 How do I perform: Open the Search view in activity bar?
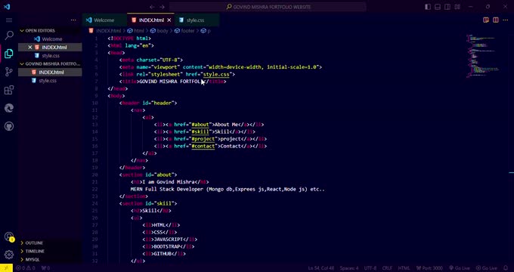pos(9,35)
